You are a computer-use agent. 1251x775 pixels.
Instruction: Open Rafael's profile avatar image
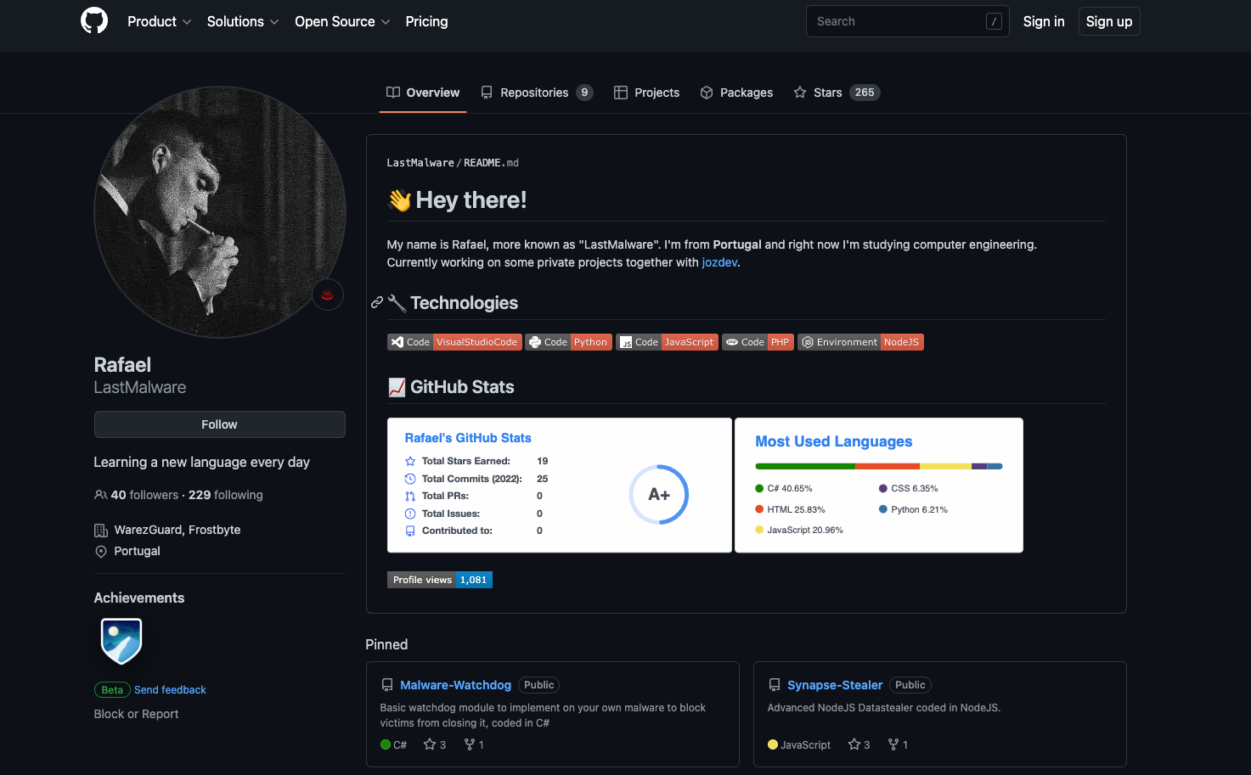(220, 212)
